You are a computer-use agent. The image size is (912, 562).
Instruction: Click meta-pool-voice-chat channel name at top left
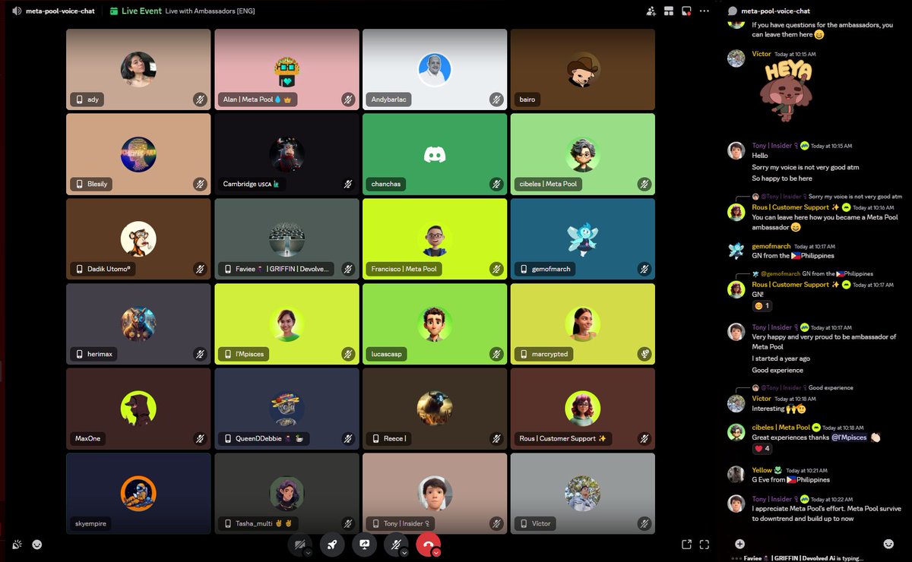coord(59,11)
